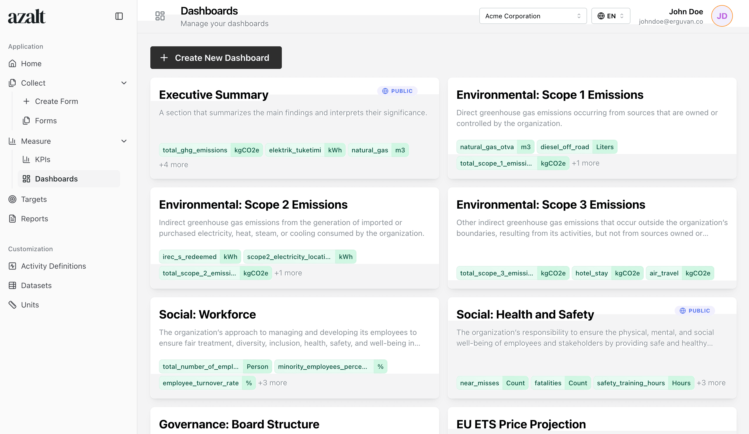Click the Dashboards grid icon
Image resolution: width=749 pixels, height=434 pixels.
point(26,178)
